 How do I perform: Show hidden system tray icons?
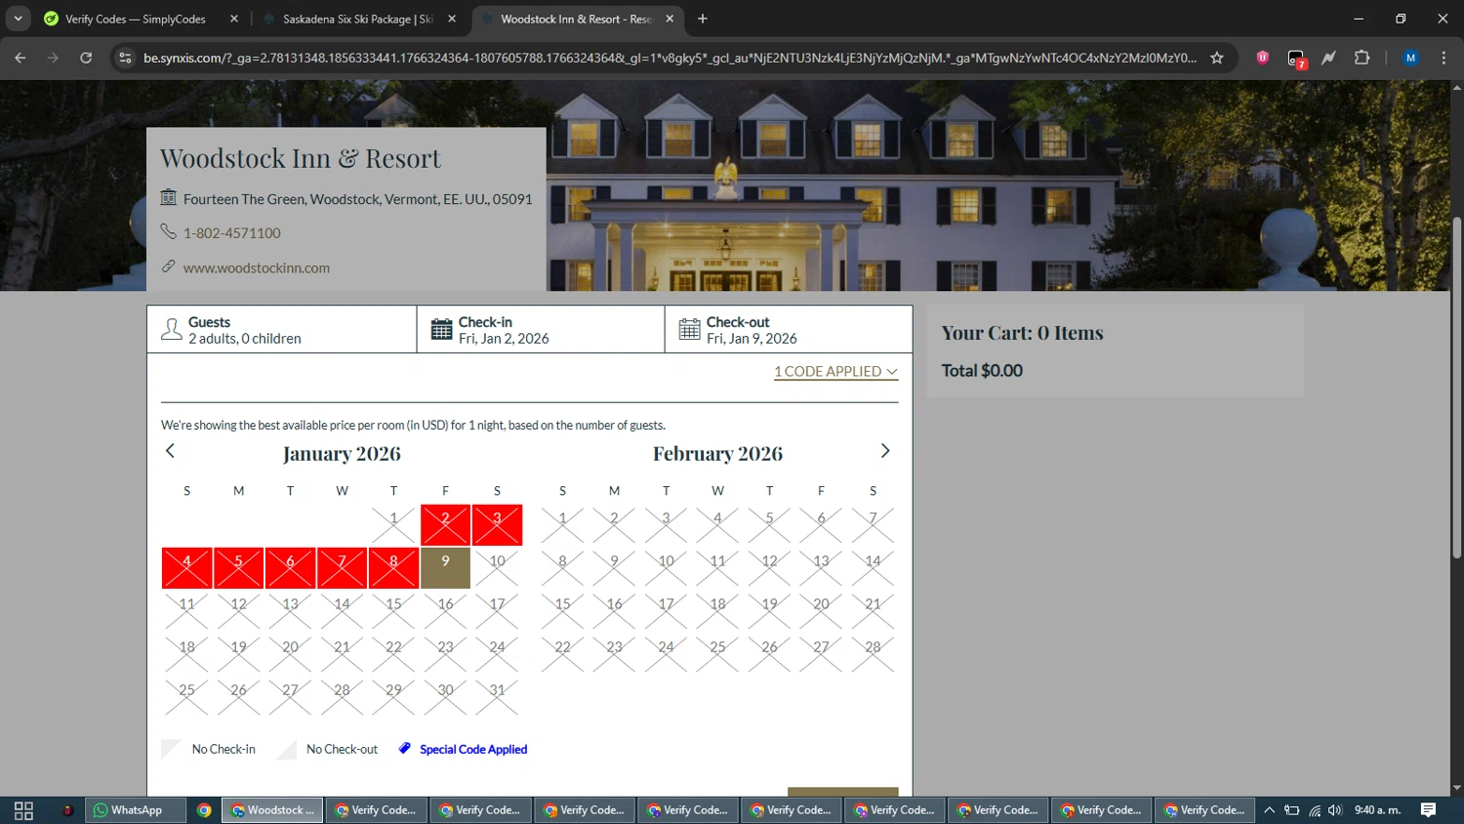(x=1269, y=810)
